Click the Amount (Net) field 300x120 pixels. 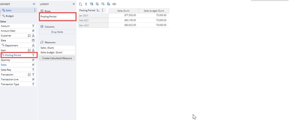(18, 31)
